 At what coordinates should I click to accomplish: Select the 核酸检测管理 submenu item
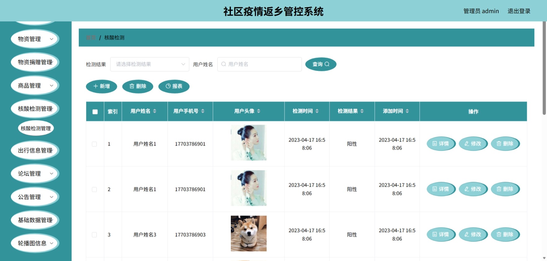36,128
